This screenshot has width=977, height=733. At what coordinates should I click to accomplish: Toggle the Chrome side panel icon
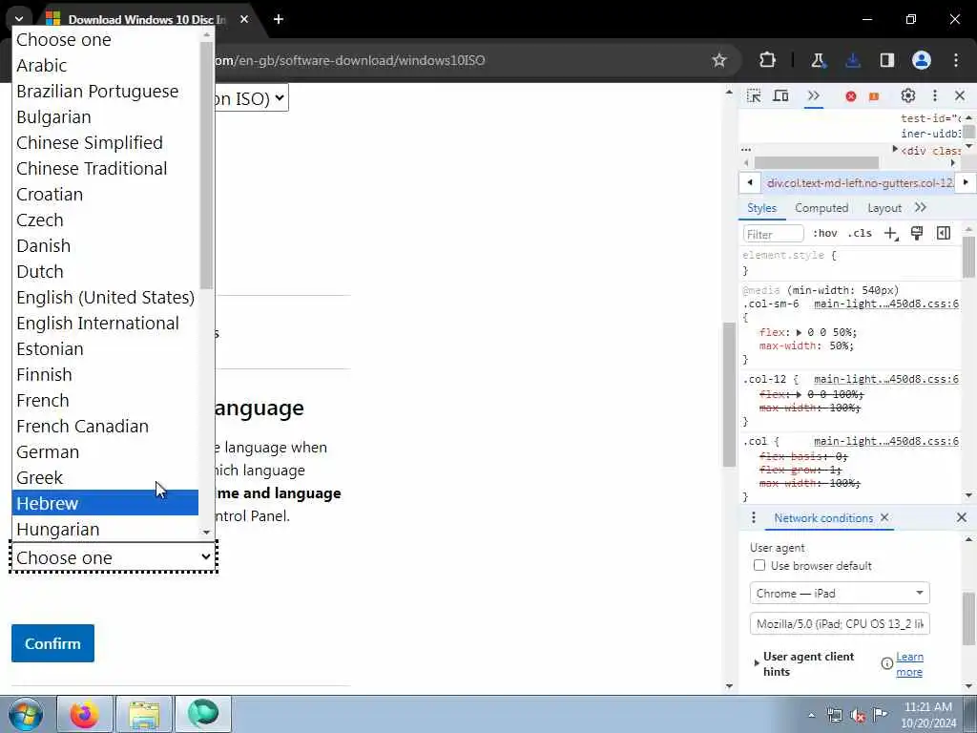point(887,60)
